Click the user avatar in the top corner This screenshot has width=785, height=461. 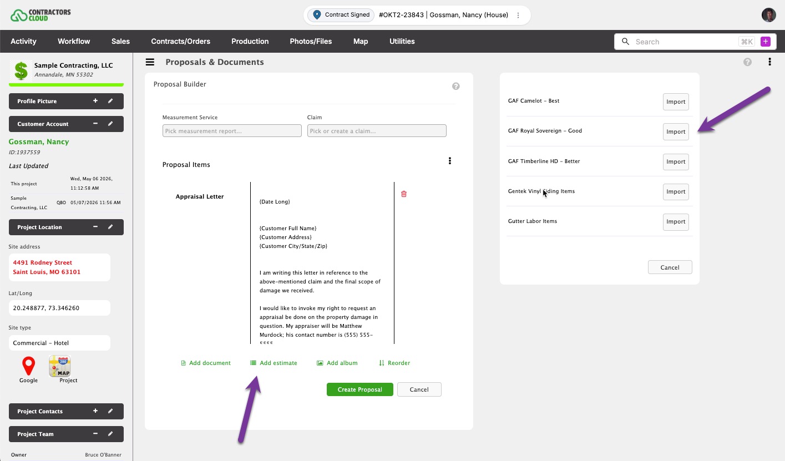(768, 15)
